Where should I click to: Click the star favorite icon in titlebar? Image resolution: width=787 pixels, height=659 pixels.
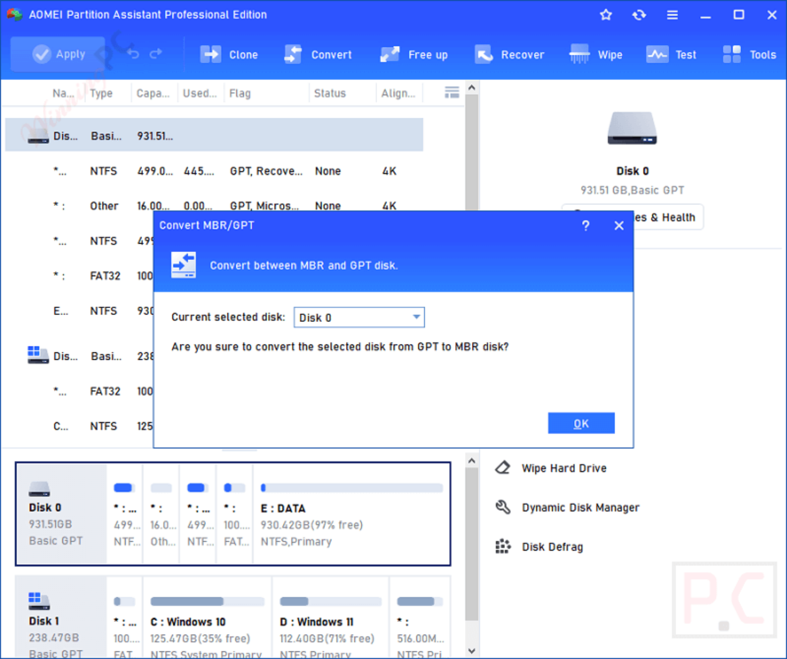606,15
